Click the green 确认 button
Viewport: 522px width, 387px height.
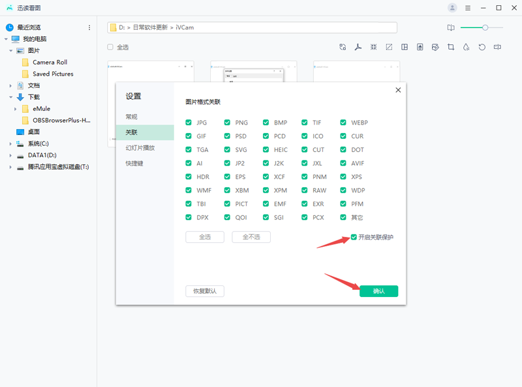click(x=378, y=291)
